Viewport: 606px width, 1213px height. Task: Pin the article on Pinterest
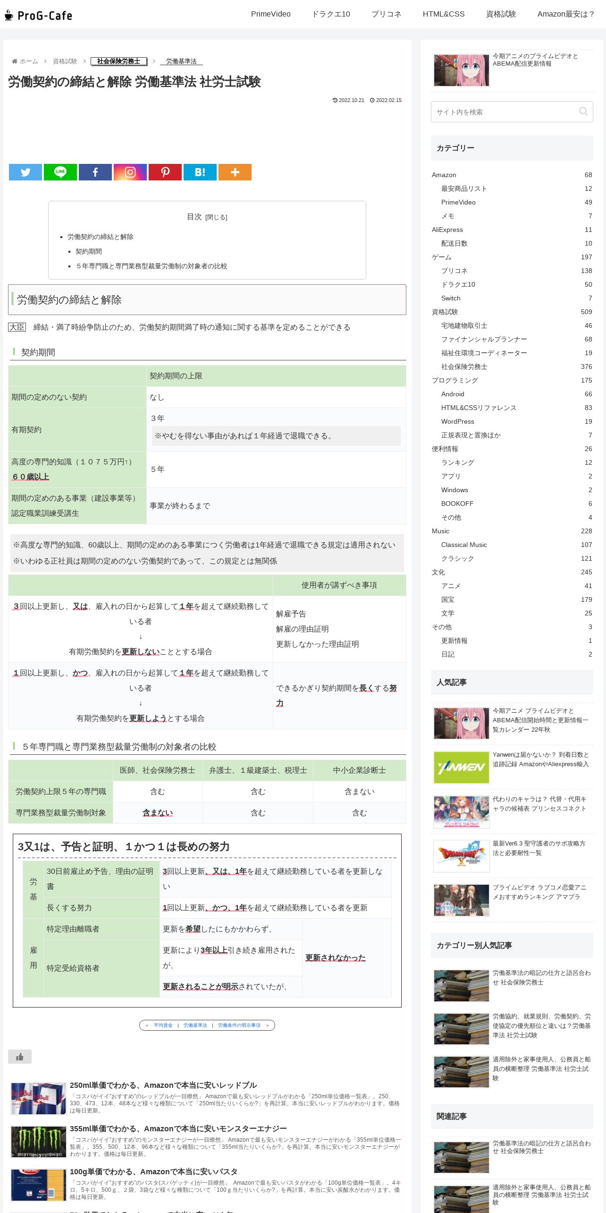pos(165,172)
